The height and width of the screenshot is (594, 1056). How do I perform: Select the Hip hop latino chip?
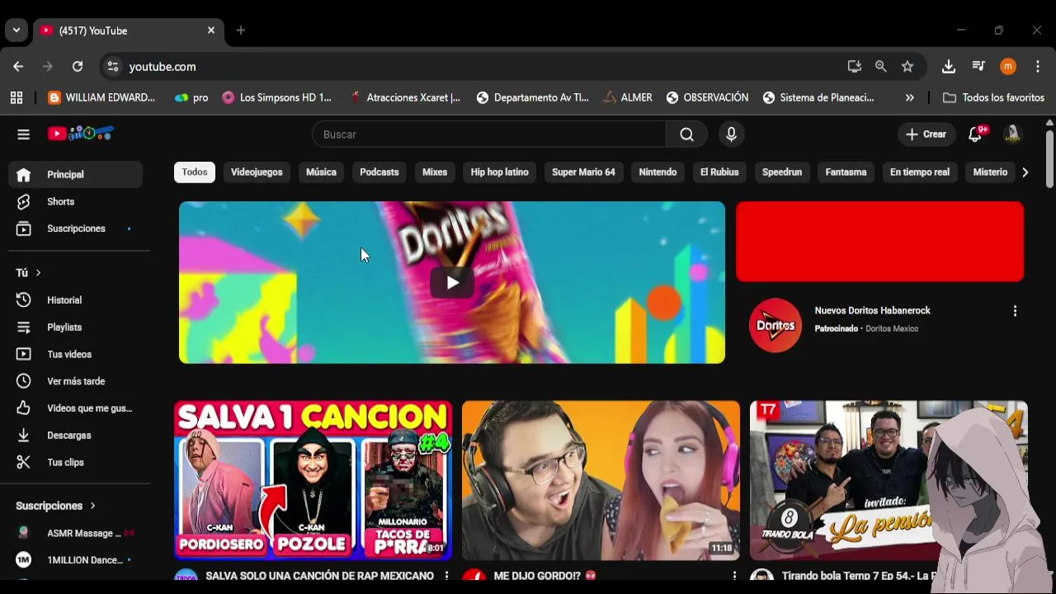(499, 172)
